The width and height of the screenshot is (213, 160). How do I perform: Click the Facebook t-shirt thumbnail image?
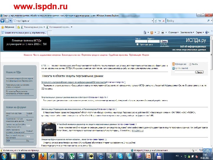pos(49,129)
